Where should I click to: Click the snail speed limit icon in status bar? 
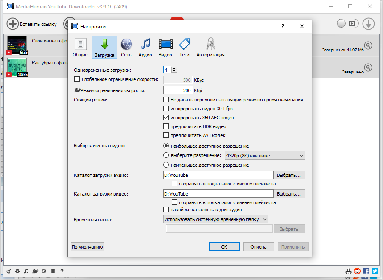tap(35, 271)
